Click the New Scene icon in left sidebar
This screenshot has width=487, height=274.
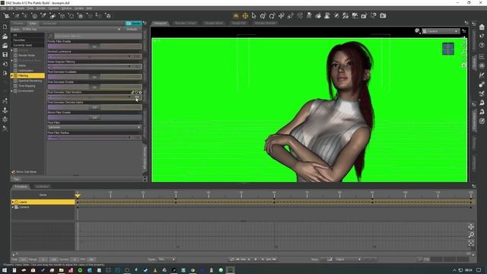click(x=5, y=27)
